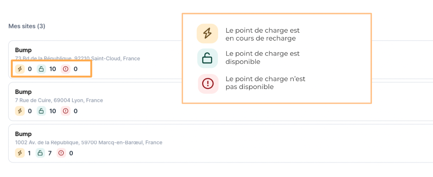Click the unavailable alert icon for Saint-Cloud site
This screenshot has width=433, height=177.
pos(66,69)
